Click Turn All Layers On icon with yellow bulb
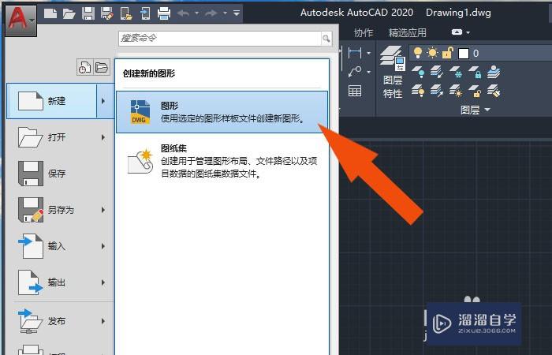Screen dimensions: 552x355 pos(418,91)
